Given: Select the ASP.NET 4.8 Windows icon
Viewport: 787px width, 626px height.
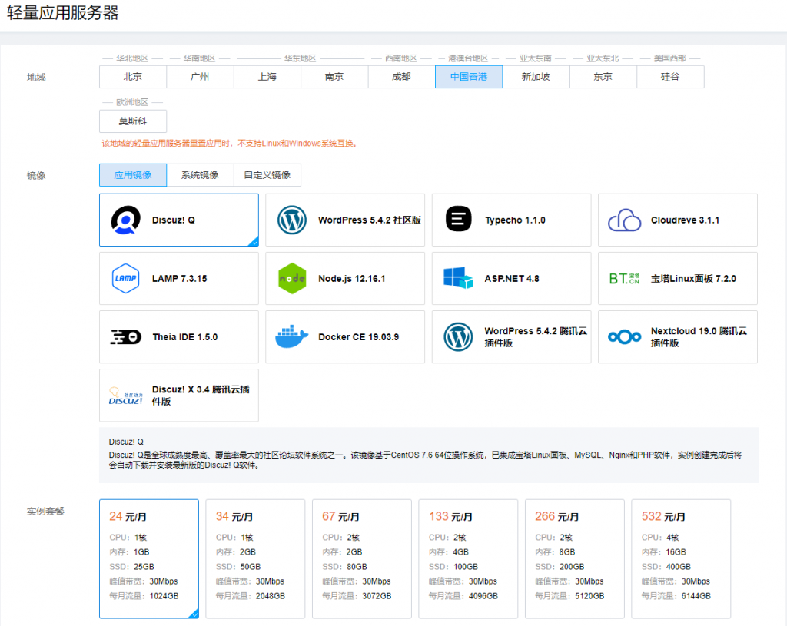Looking at the screenshot, I should pyautogui.click(x=458, y=278).
